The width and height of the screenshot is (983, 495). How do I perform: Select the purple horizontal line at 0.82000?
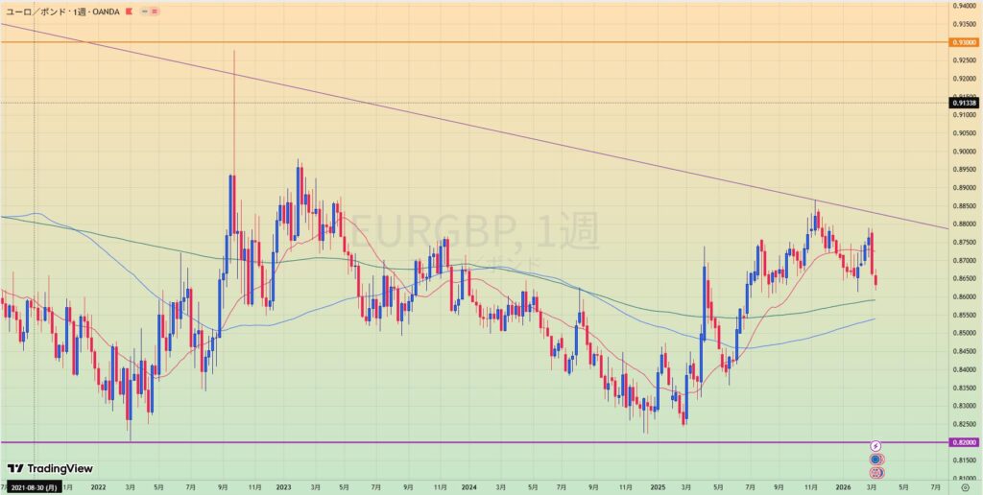(x=480, y=442)
